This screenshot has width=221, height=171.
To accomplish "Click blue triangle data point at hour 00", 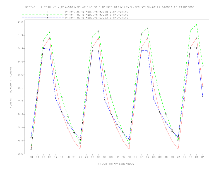I will pyautogui.click(x=31, y=137).
